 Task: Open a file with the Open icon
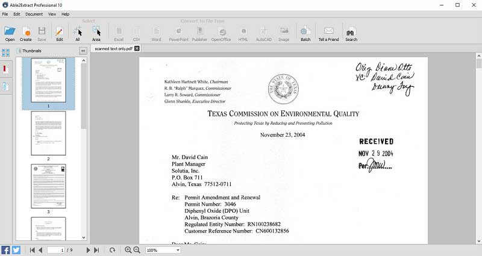(10, 33)
